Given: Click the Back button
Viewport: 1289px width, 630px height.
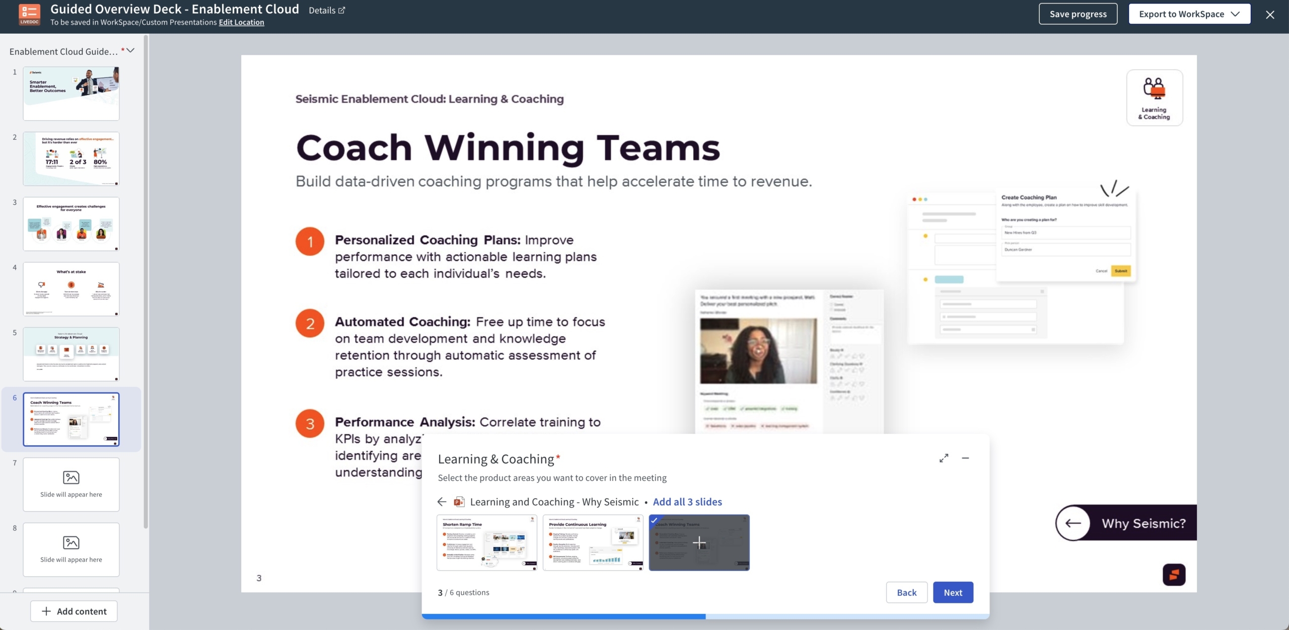Looking at the screenshot, I should tap(906, 592).
